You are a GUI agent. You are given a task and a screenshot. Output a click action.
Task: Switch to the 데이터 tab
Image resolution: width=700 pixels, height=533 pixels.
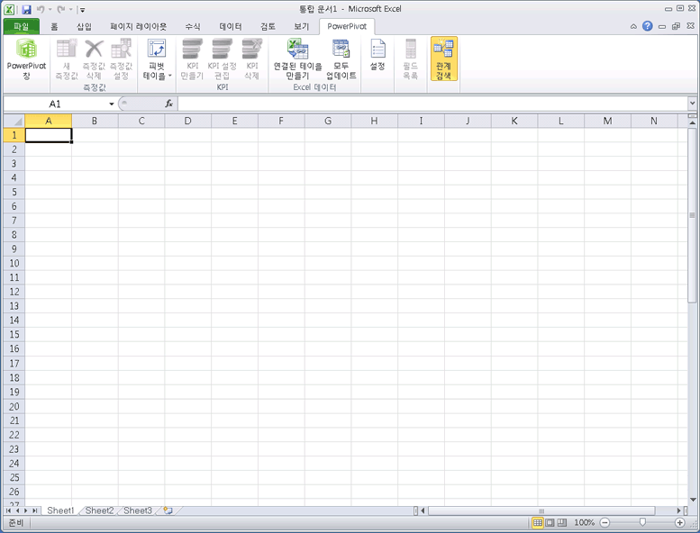[231, 27]
